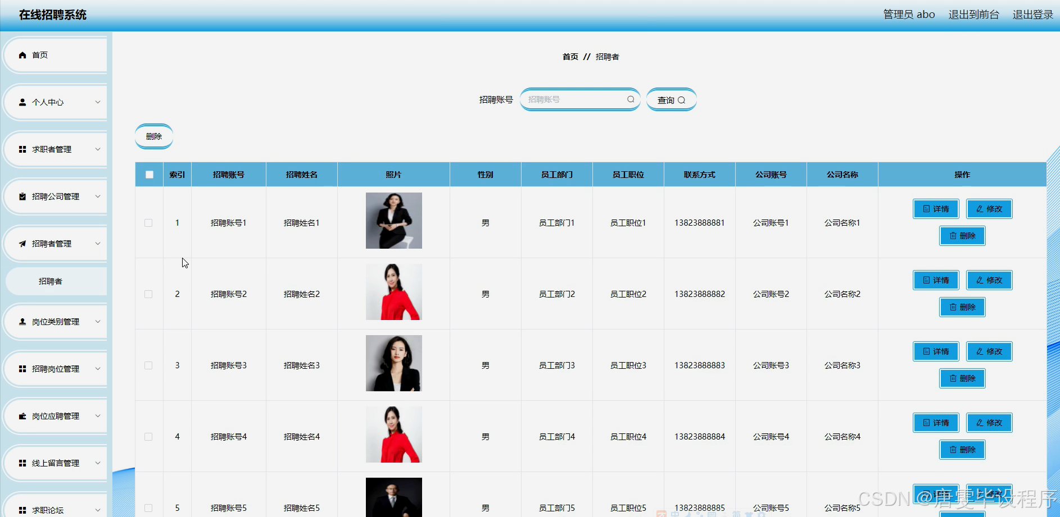Click 删除 for 招聘账号3 row
The width and height of the screenshot is (1060, 517).
(x=962, y=378)
